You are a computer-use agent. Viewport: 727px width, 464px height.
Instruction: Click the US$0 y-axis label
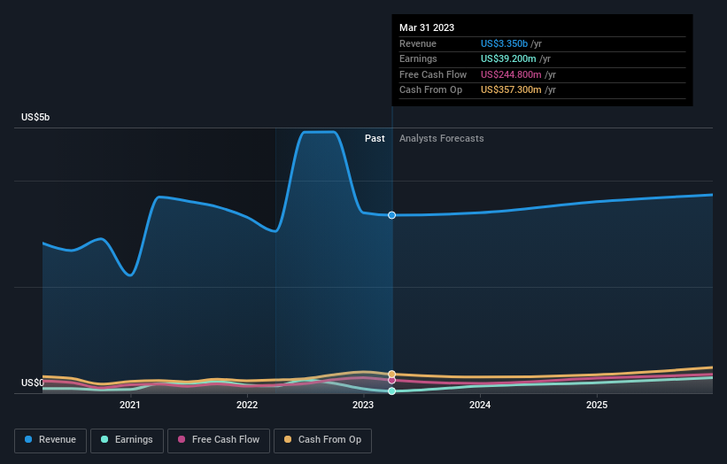33,383
